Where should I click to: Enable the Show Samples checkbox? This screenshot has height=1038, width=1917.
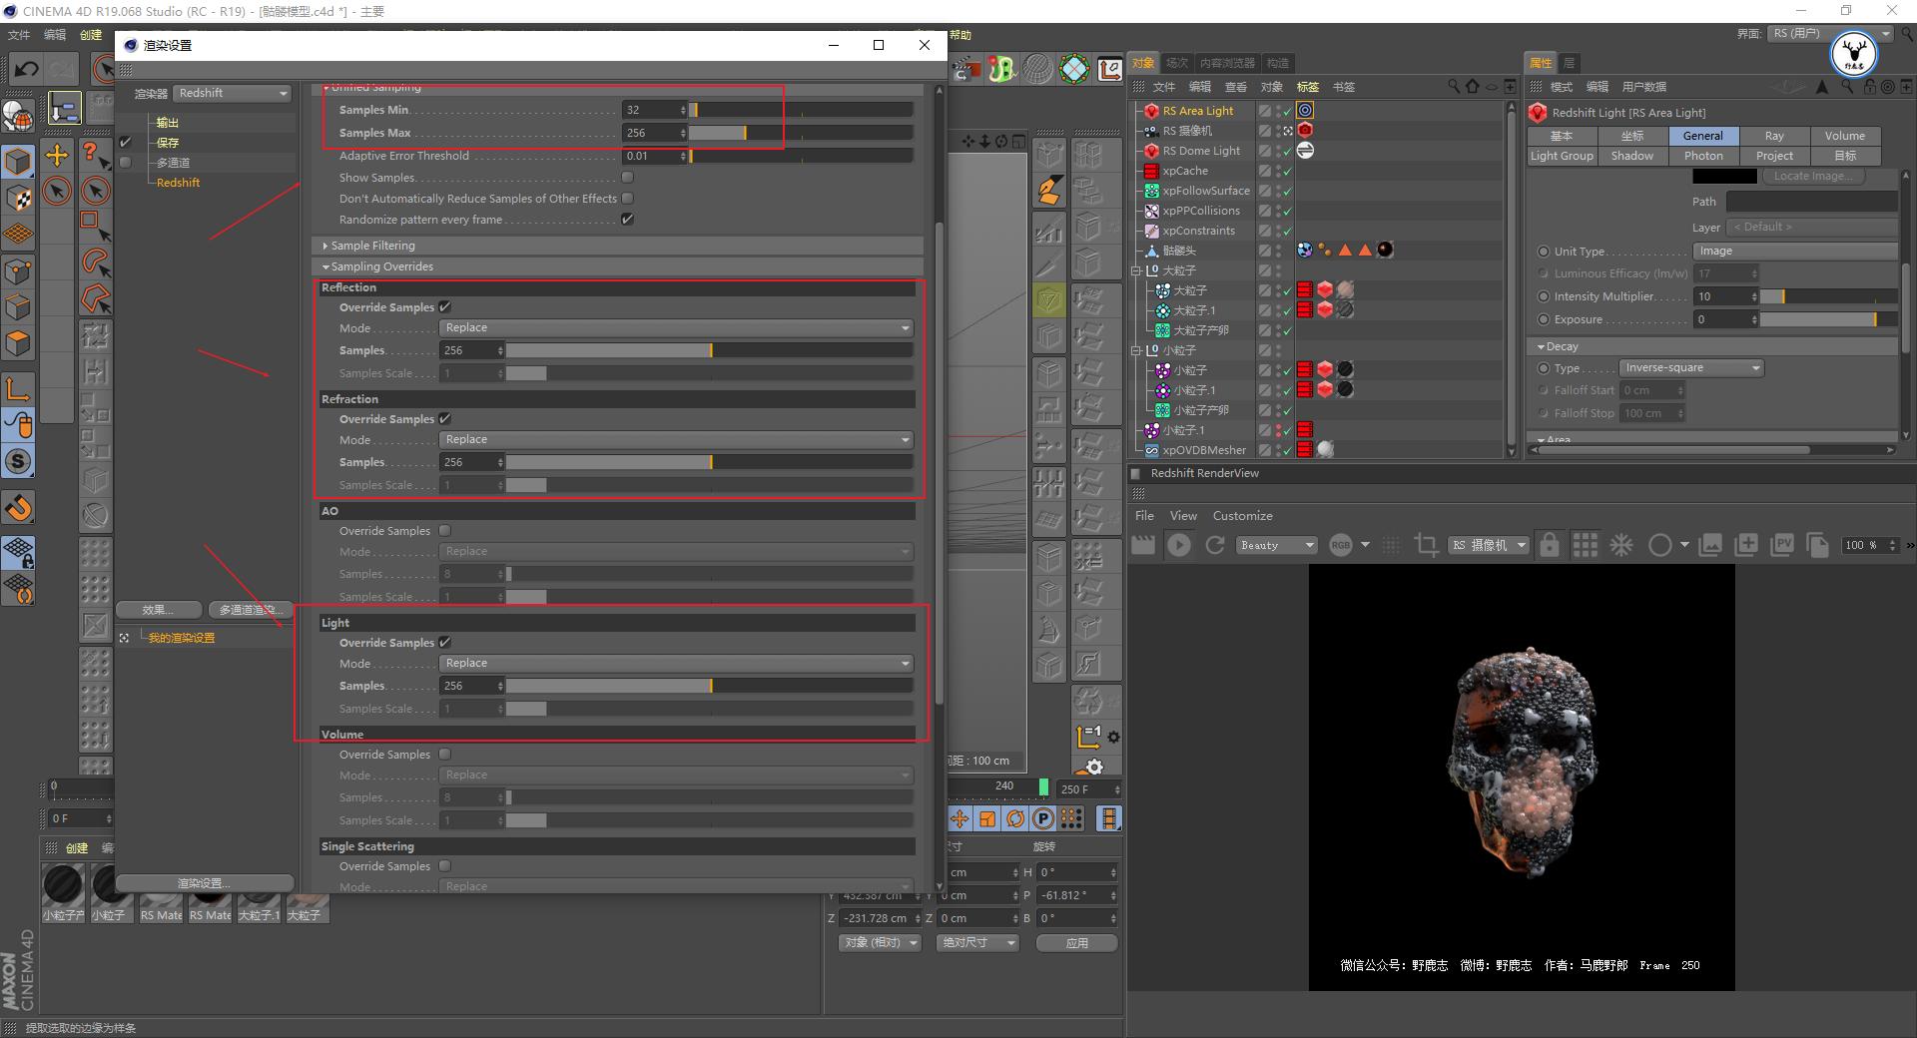(x=626, y=177)
